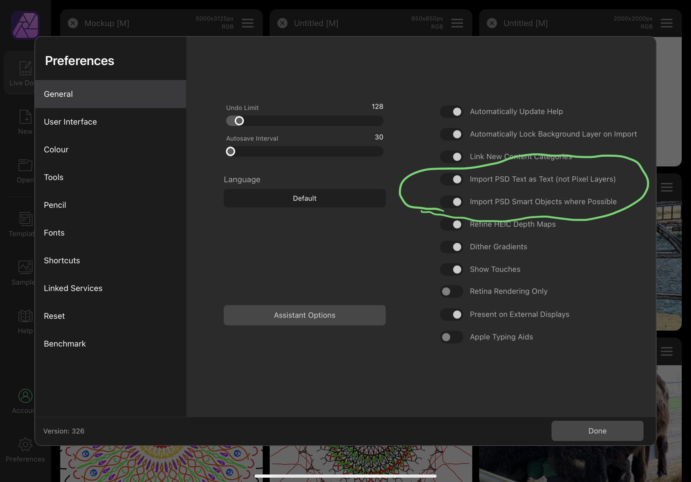The width and height of the screenshot is (691, 482).
Task: Open hamburger menu above the animal photo
Action: pyautogui.click(x=667, y=351)
